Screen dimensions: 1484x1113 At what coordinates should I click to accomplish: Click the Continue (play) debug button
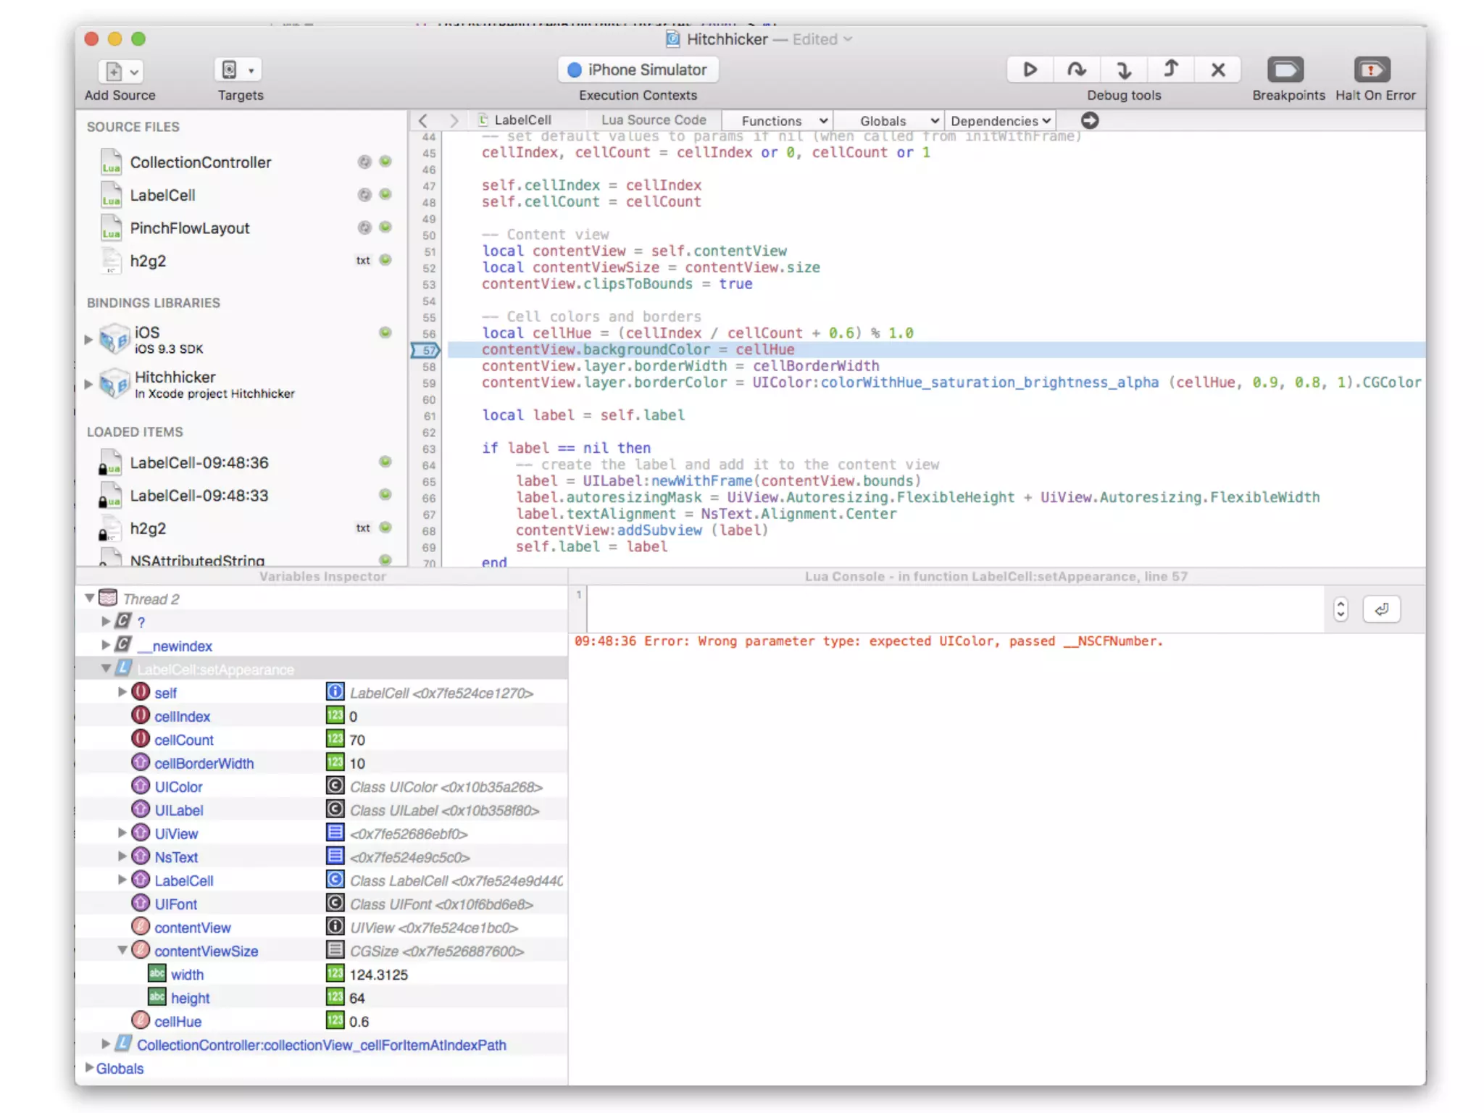(x=1030, y=70)
